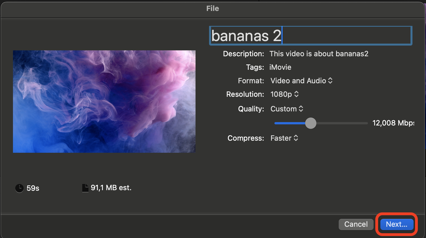Click the iMovie tag label
The image size is (426, 238).
(280, 67)
